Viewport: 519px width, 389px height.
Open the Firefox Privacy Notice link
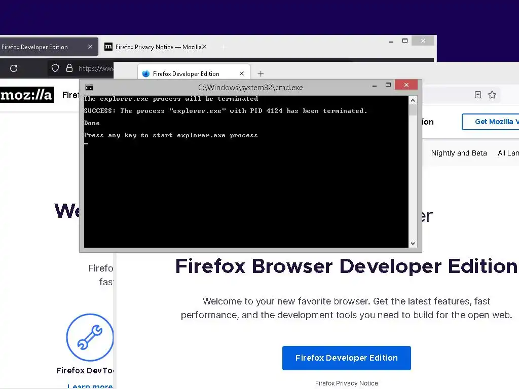click(346, 383)
